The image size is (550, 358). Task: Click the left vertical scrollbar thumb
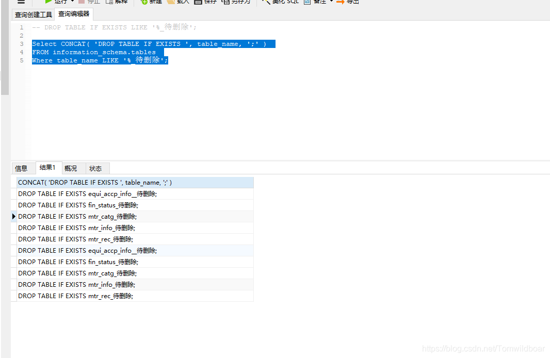point(5,47)
